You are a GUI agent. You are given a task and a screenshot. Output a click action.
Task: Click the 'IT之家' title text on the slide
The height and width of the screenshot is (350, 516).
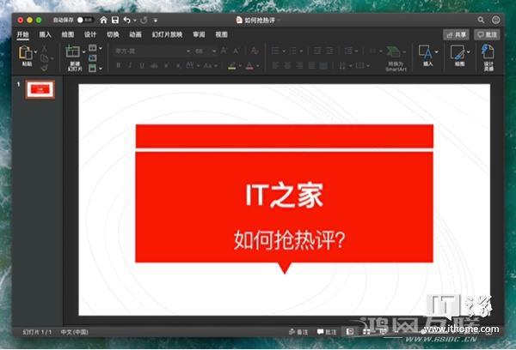click(285, 196)
